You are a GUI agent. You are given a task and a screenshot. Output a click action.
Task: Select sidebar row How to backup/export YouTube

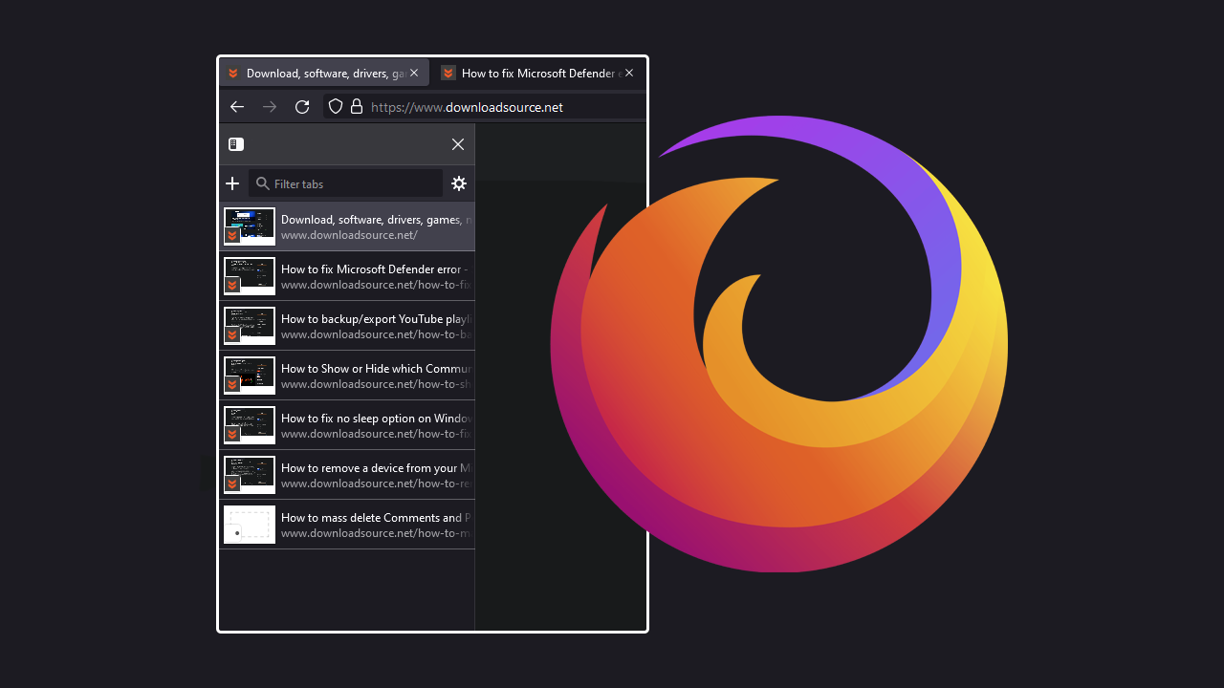[x=347, y=326]
